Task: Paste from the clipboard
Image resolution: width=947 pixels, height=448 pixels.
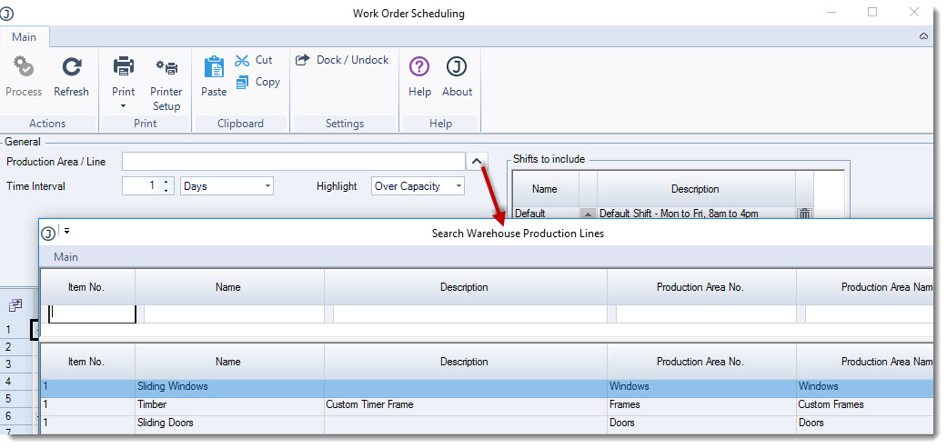Action: (x=214, y=76)
